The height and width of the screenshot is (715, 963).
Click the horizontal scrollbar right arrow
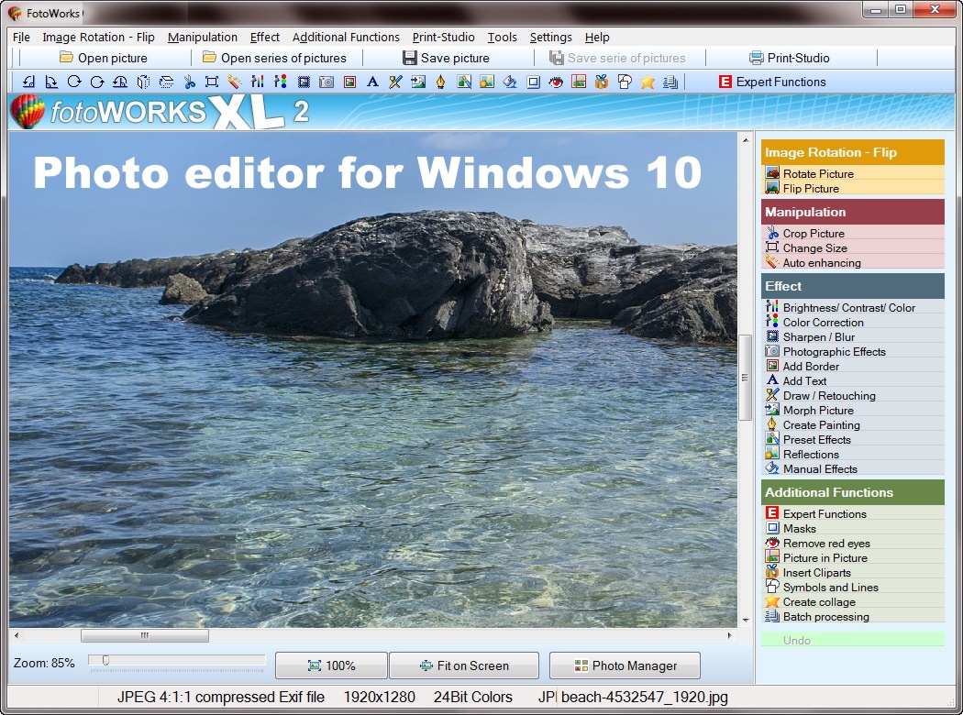point(730,635)
